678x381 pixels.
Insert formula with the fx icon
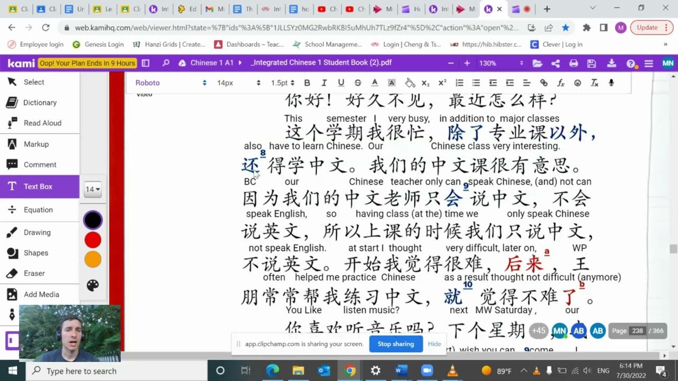[x=561, y=83]
